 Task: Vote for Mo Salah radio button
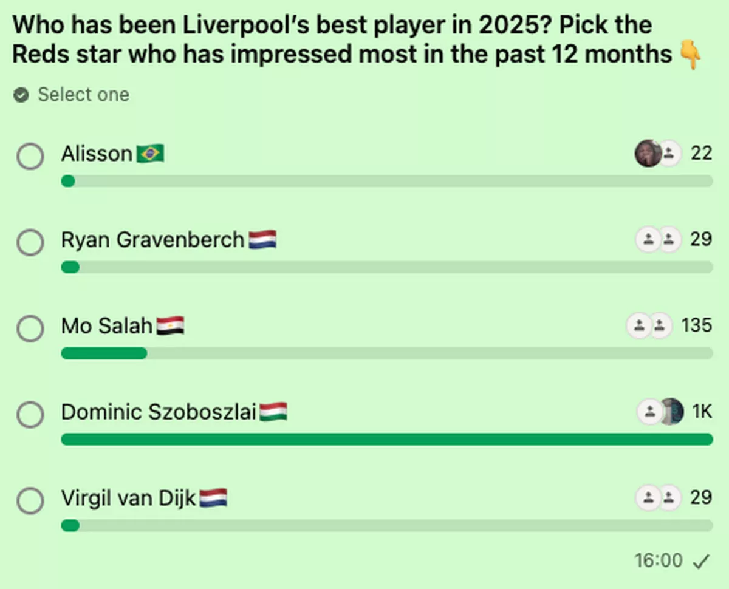30,329
